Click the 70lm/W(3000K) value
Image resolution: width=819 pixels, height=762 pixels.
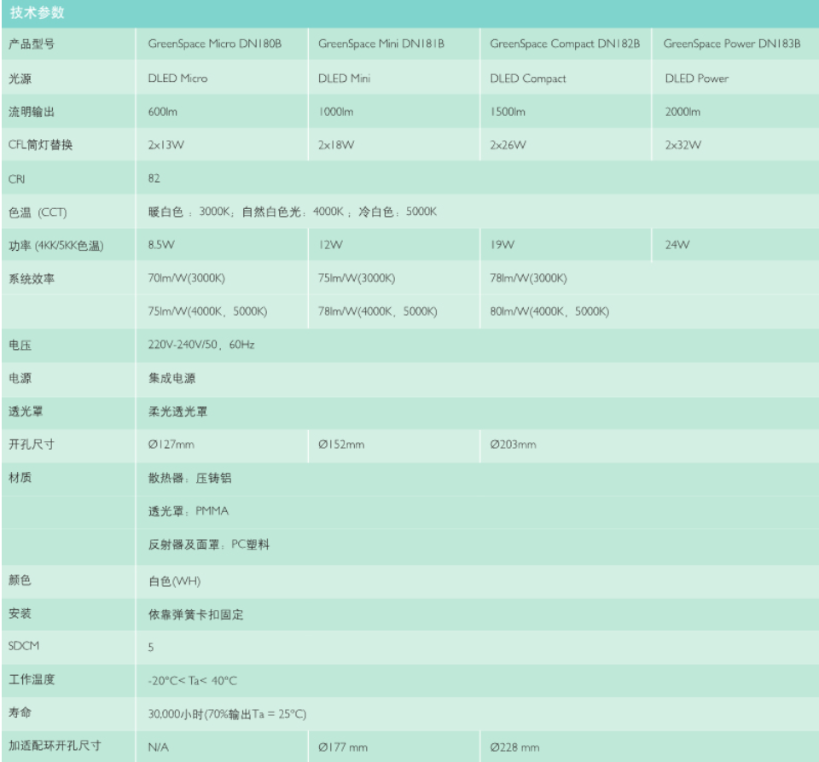click(x=187, y=278)
